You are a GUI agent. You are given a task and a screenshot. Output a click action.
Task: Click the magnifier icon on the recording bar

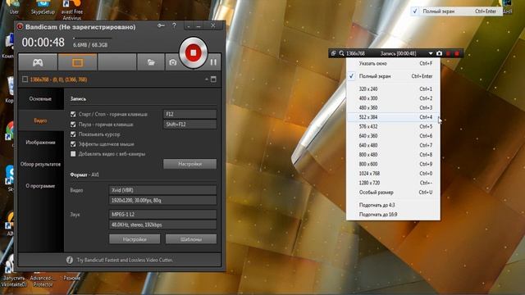(x=341, y=53)
